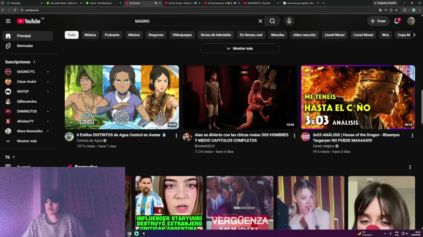Open the César André subscription channel
Image resolution: width=423 pixels, height=237 pixels.
[27, 82]
